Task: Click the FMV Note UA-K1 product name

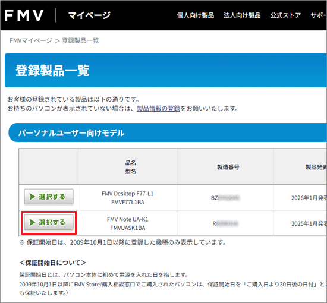Action: 128,219
